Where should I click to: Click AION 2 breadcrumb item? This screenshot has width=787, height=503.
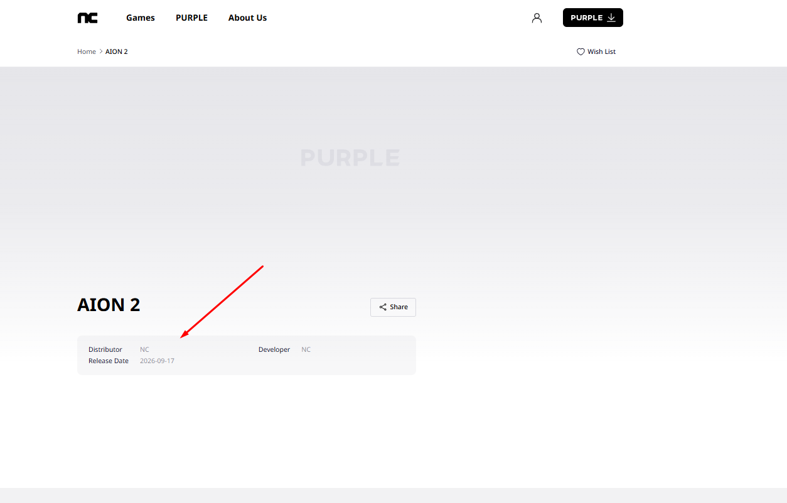tap(117, 51)
